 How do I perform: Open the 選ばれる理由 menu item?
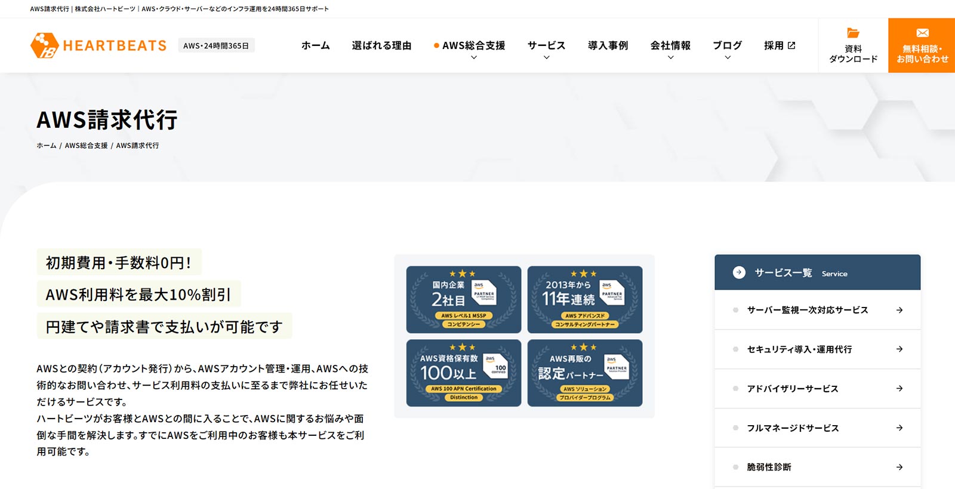coord(382,45)
